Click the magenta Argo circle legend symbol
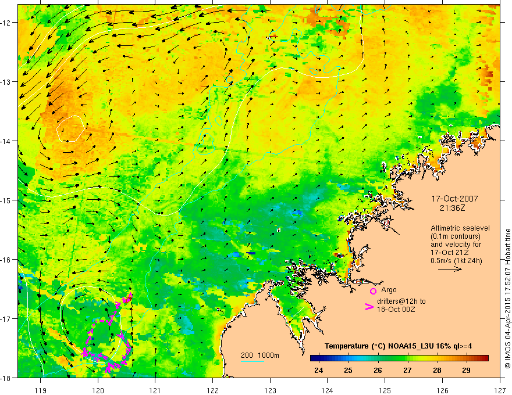This screenshot has width=512, height=395. click(373, 291)
